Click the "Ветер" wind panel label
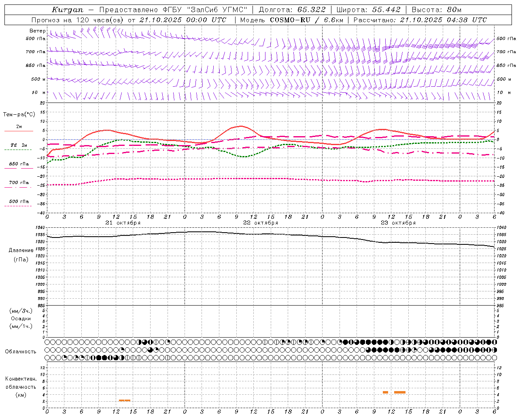The image size is (518, 415). pyautogui.click(x=37, y=31)
